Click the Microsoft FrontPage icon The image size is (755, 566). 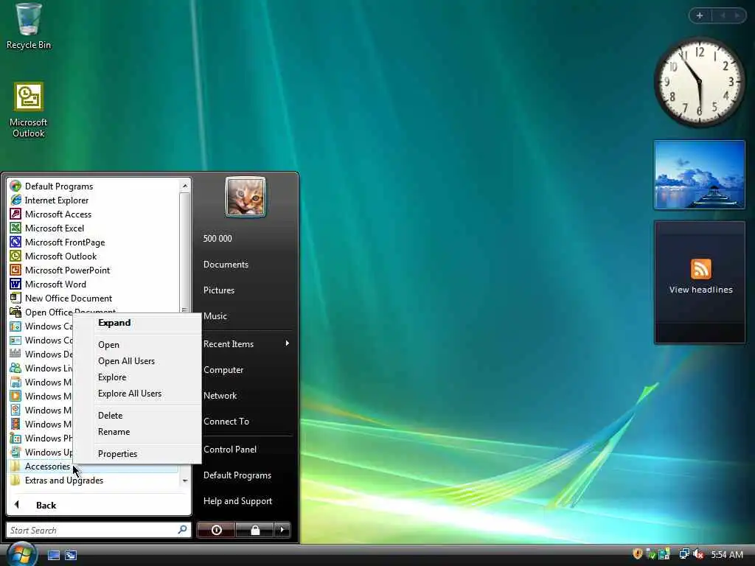tap(15, 242)
